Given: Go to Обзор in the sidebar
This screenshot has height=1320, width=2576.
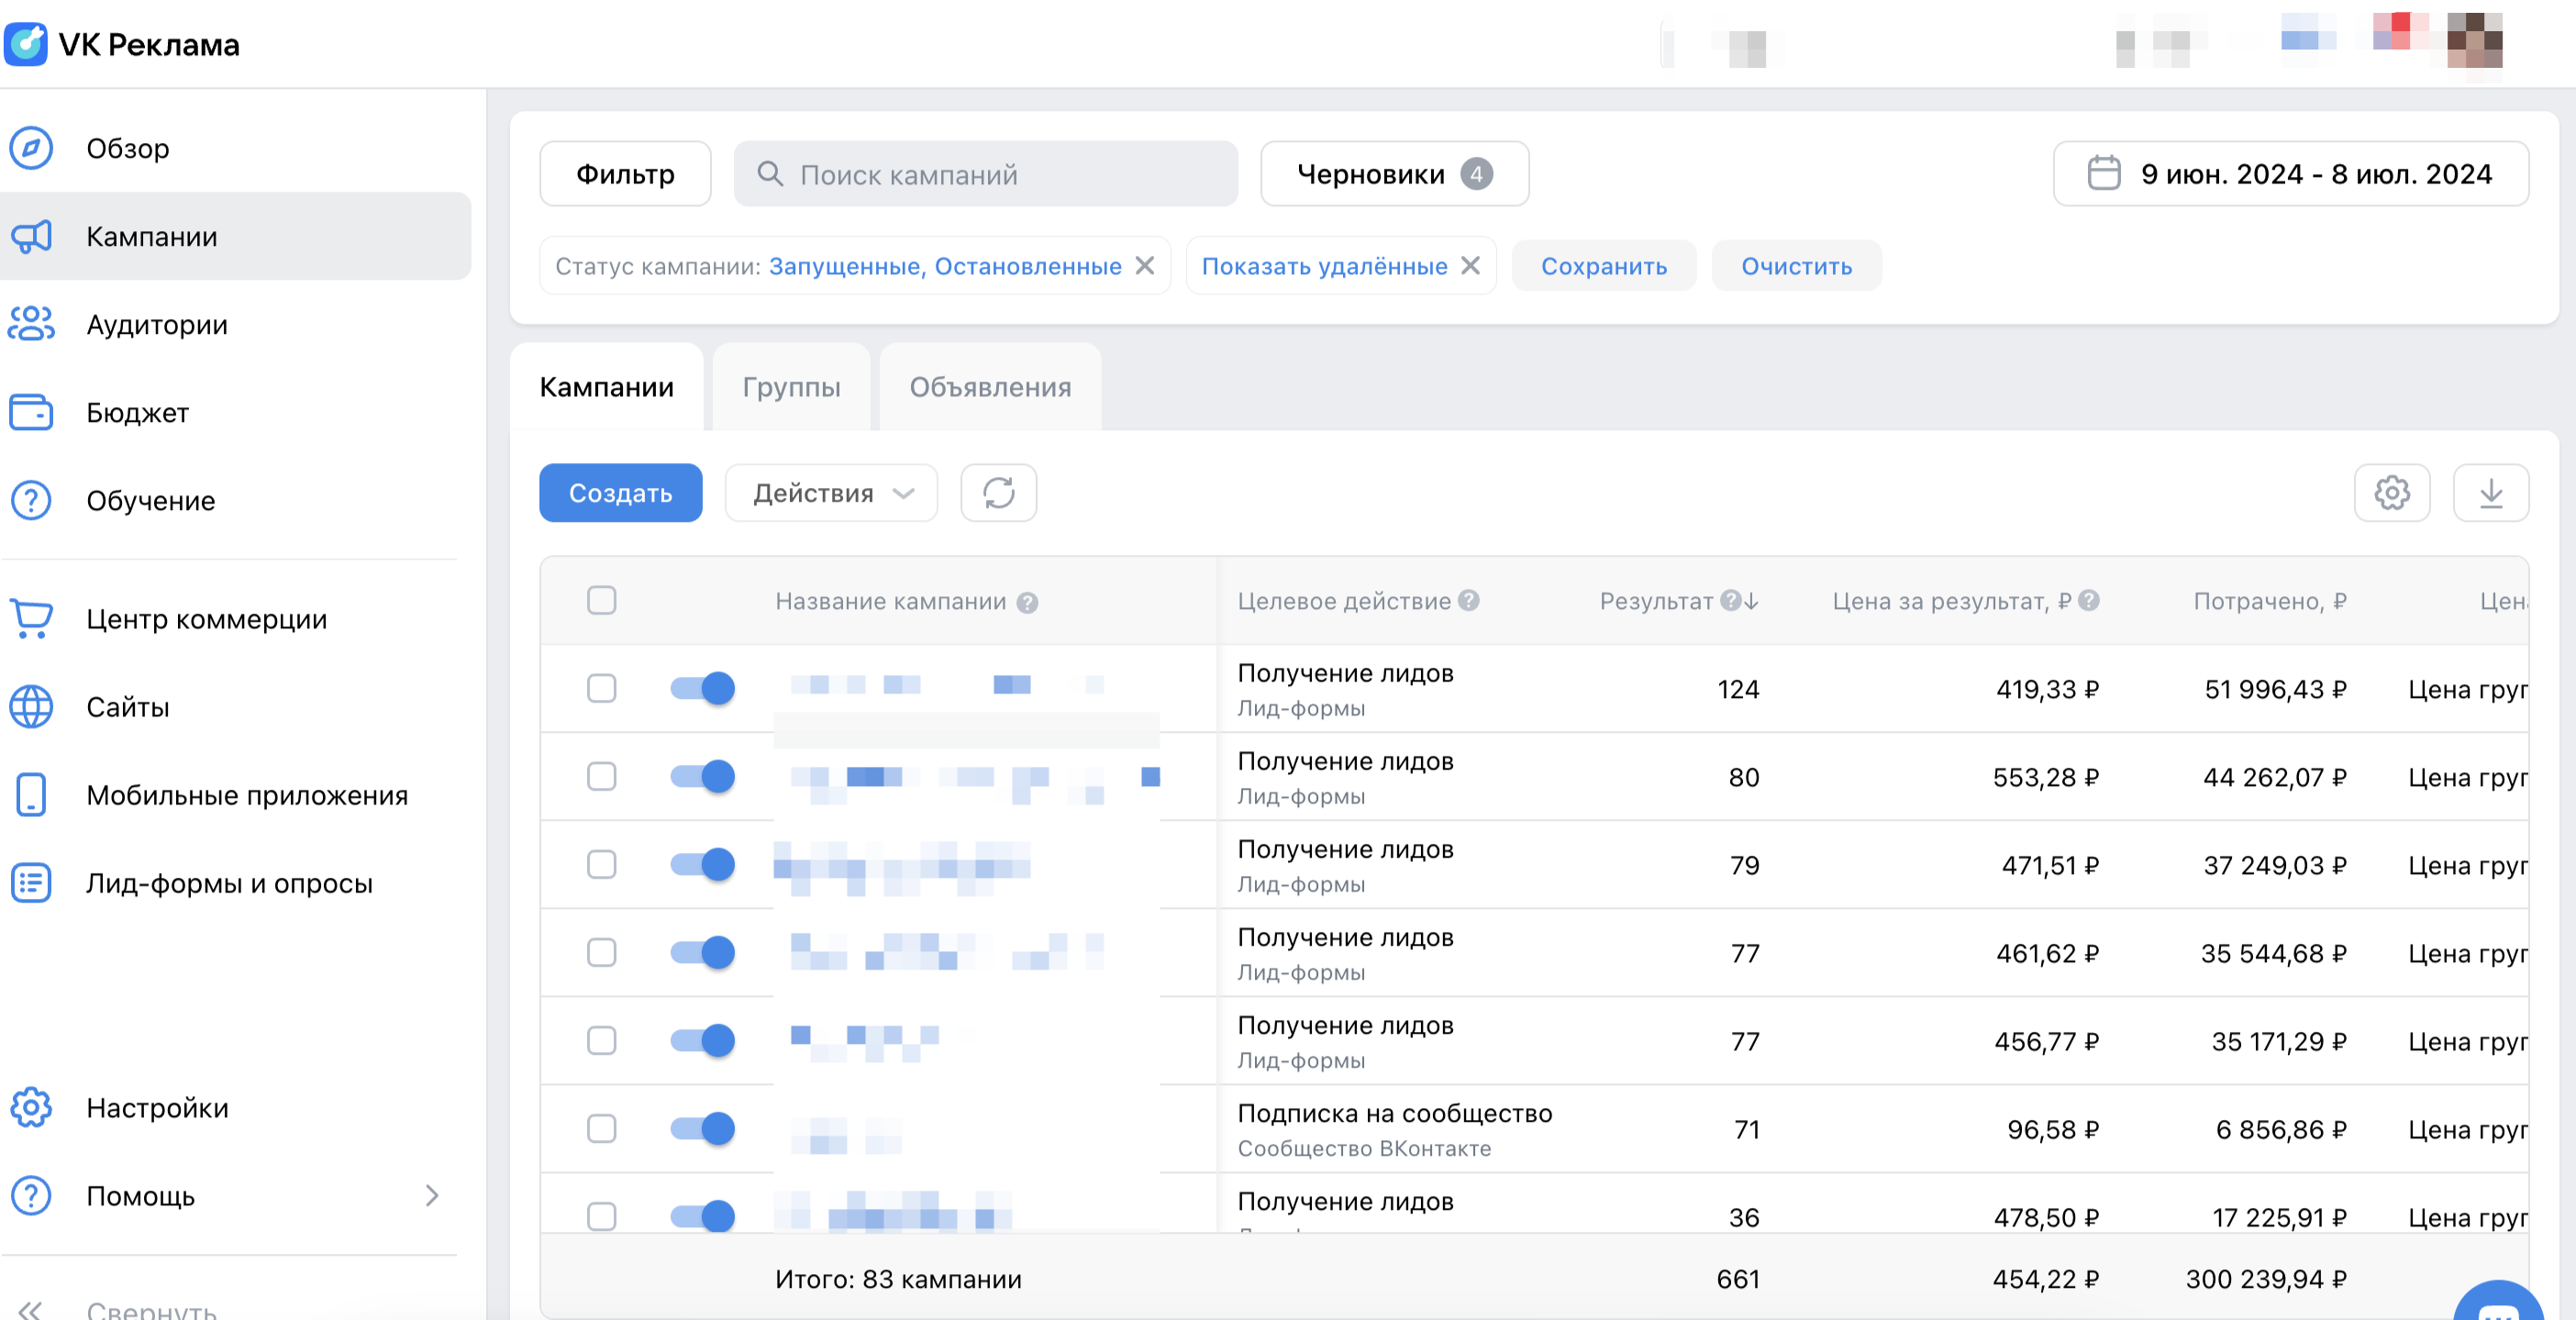Looking at the screenshot, I should click(235, 148).
